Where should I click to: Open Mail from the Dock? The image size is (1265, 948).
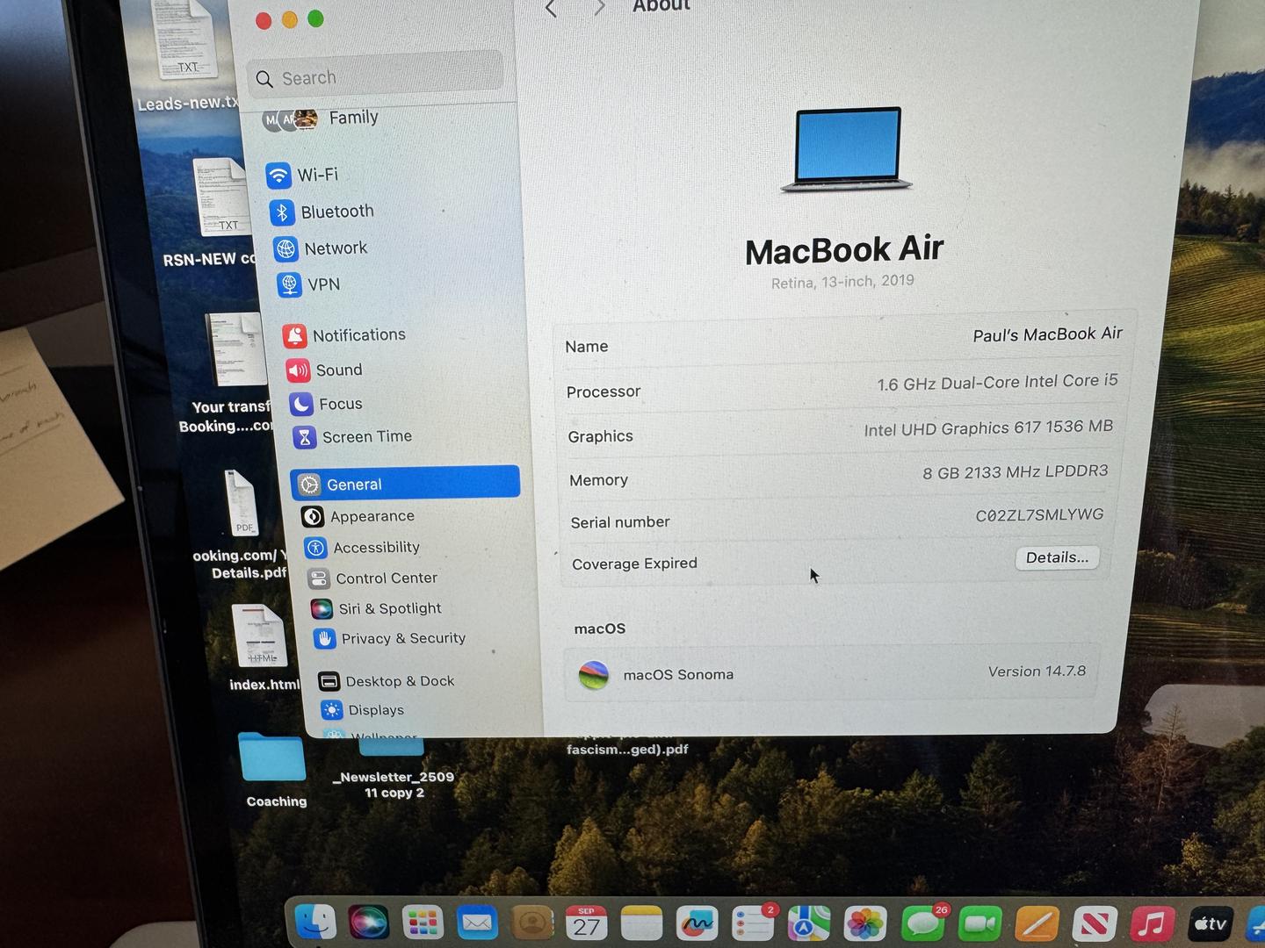477,923
